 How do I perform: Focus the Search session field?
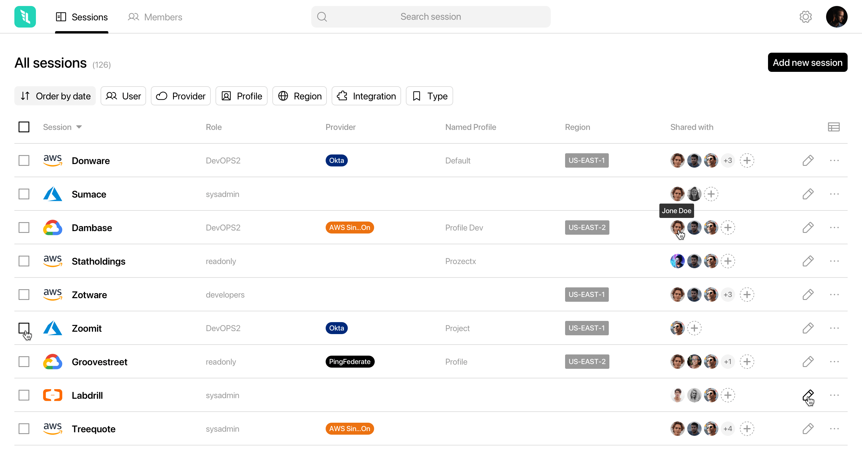coord(430,17)
